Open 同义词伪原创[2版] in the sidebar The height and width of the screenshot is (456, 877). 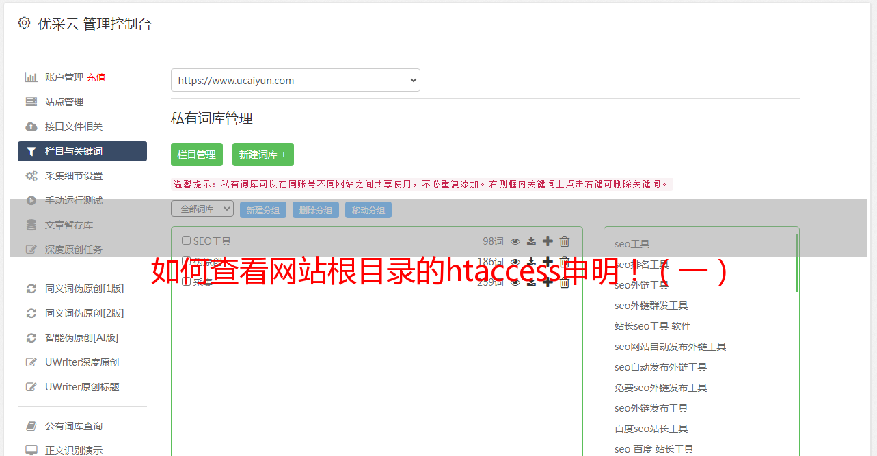pyautogui.click(x=85, y=313)
